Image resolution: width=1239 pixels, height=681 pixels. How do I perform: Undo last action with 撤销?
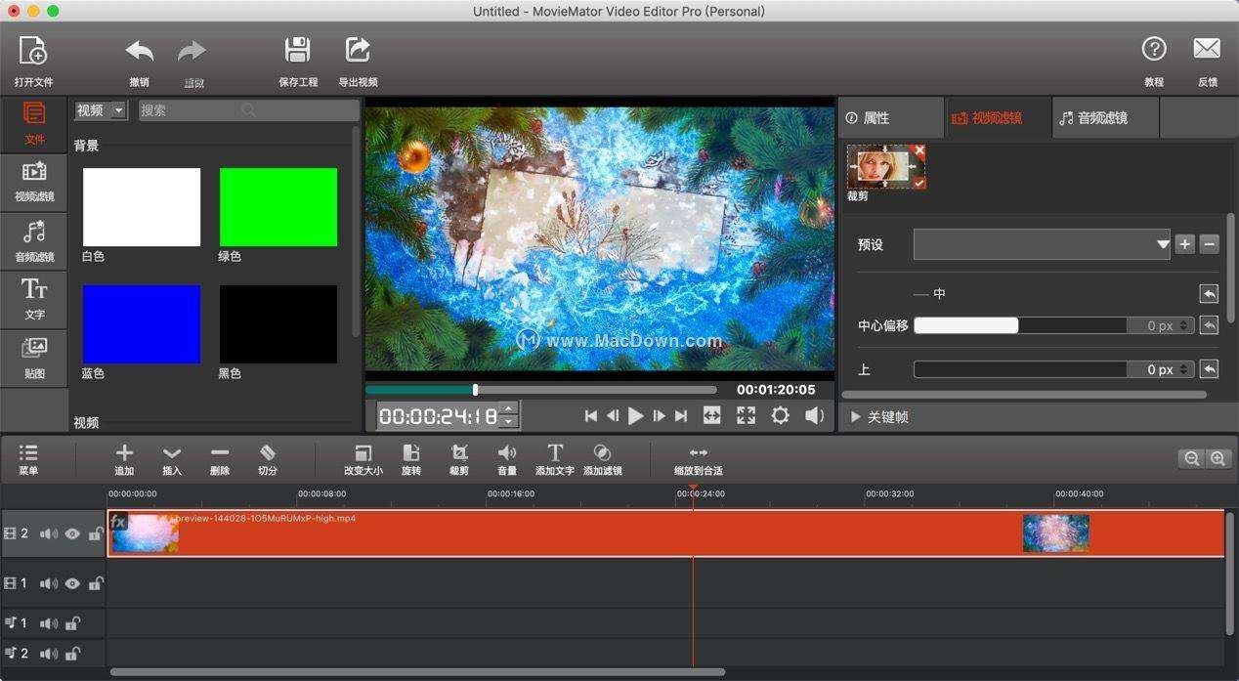click(x=140, y=61)
